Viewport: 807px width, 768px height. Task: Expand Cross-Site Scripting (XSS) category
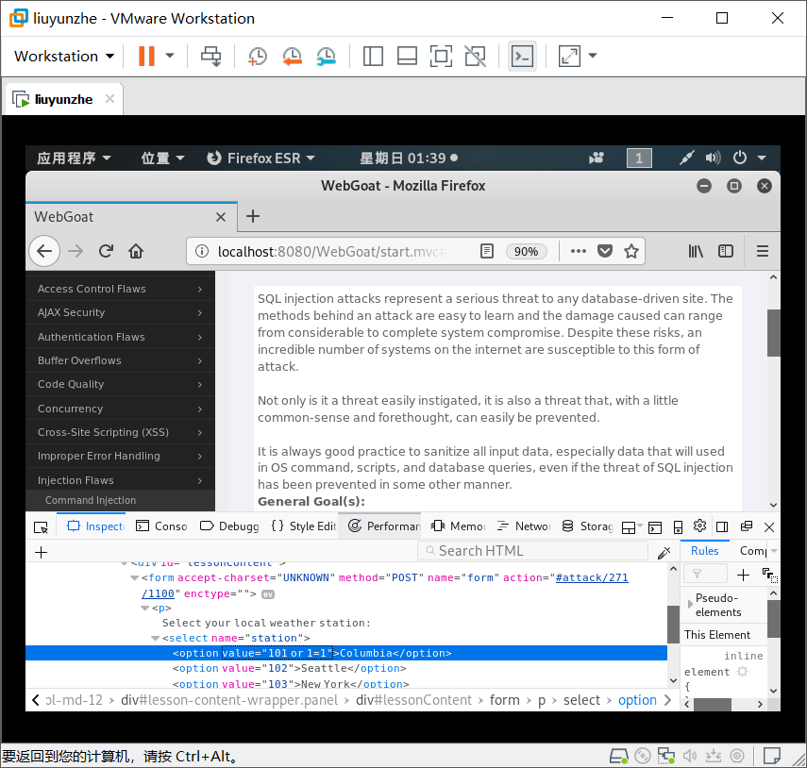121,432
